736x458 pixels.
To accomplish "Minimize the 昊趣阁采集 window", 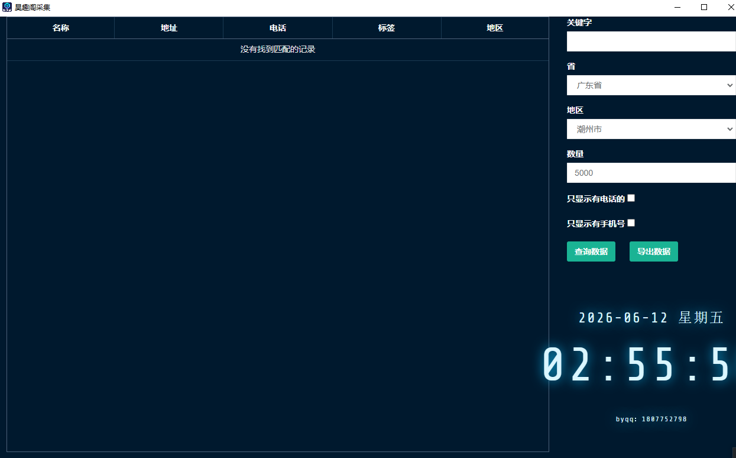I will pos(677,7).
